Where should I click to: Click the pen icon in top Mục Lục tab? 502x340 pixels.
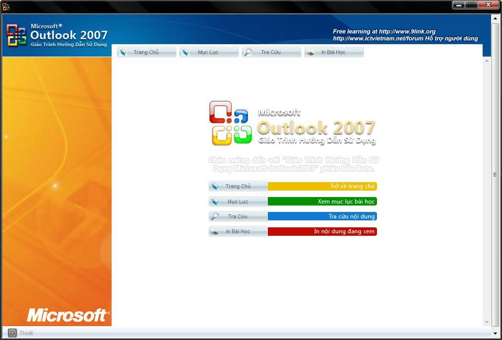click(186, 52)
